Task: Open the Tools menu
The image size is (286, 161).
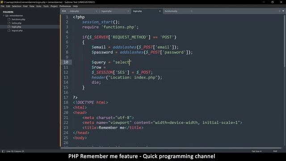Action: (x=46, y=6)
